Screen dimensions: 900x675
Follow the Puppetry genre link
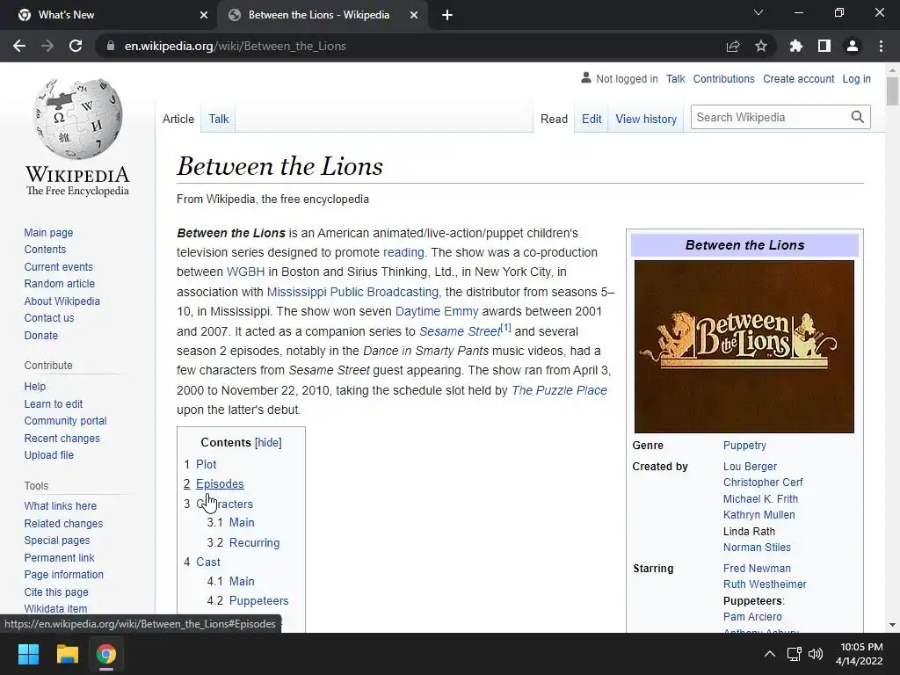click(x=744, y=446)
